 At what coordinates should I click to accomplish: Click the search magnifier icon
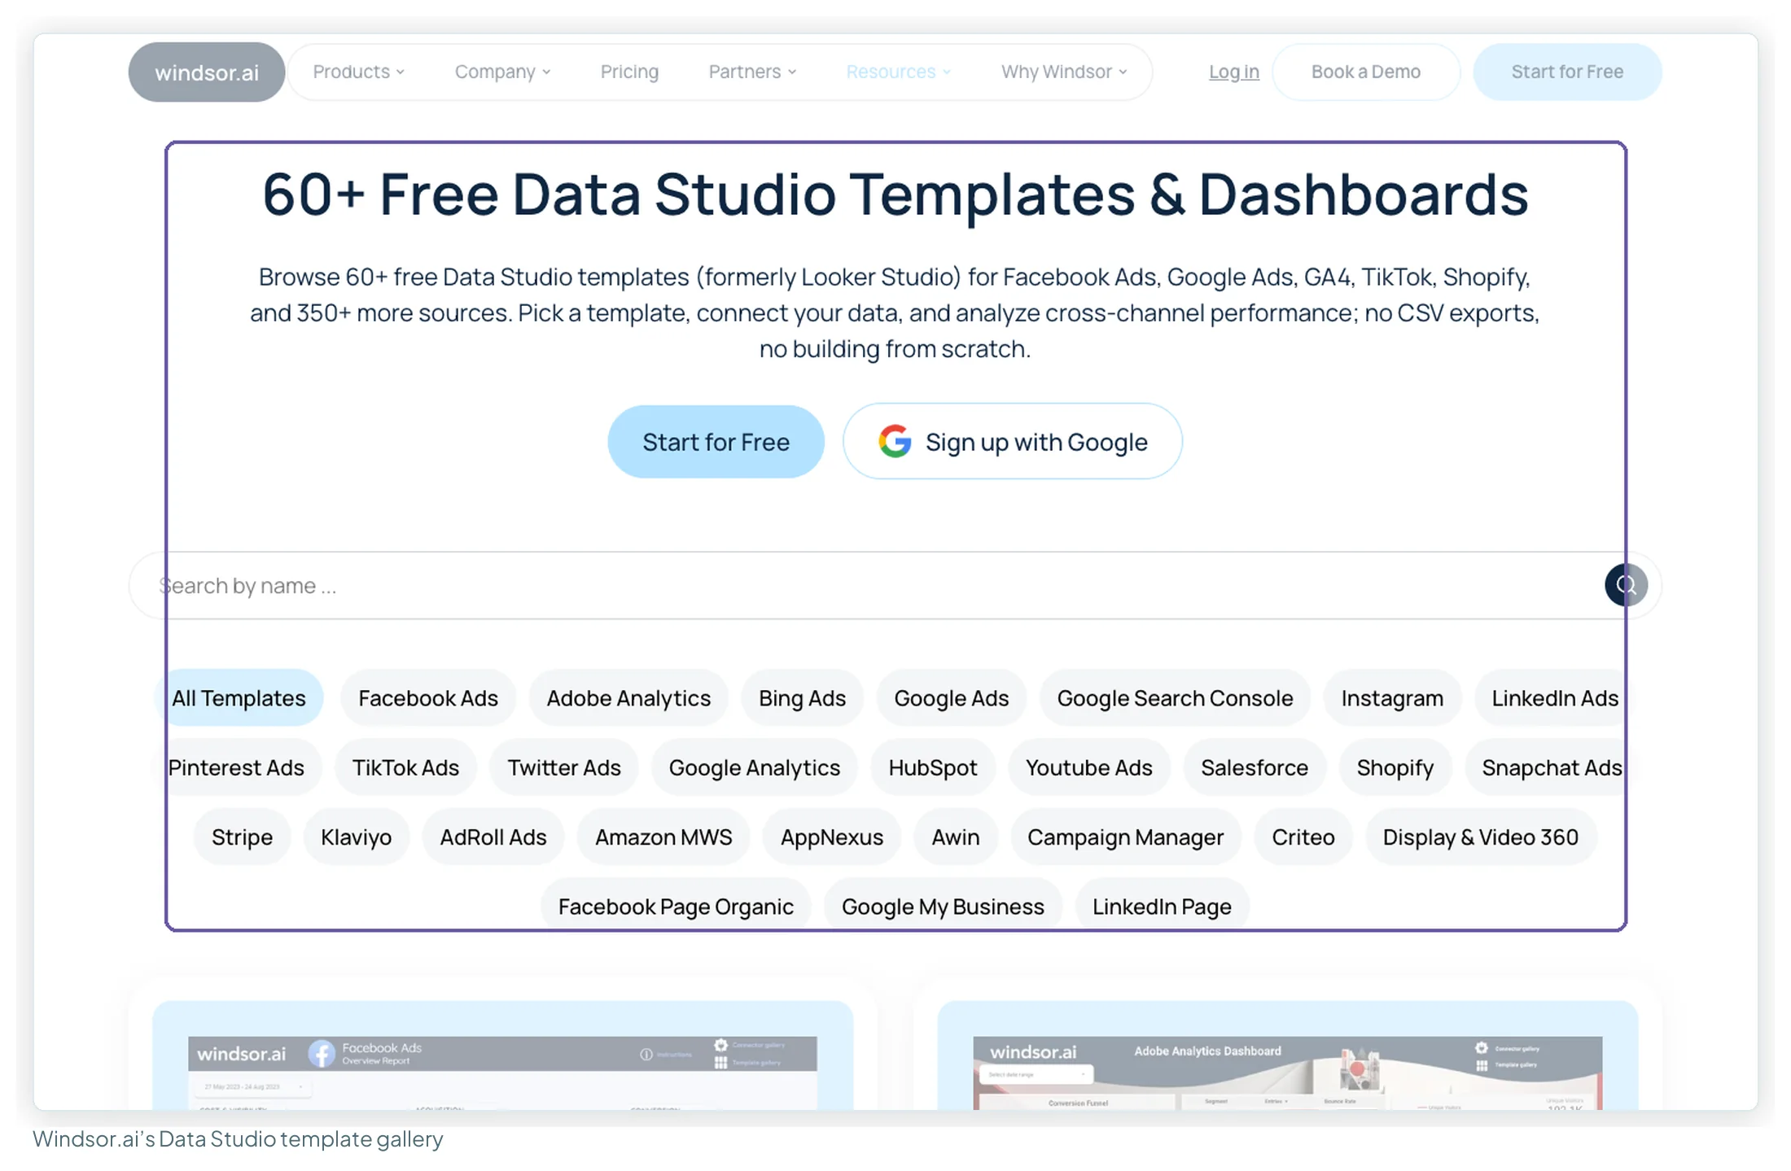pos(1626,585)
